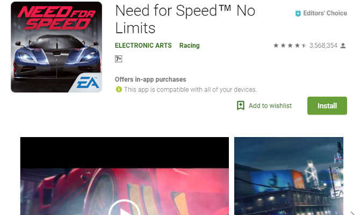The height and width of the screenshot is (215, 360).
Task: Click the star rating icons
Action: pyautogui.click(x=290, y=46)
